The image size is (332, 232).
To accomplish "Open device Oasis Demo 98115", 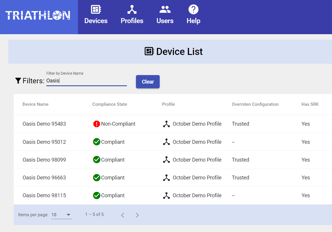I will click(x=44, y=195).
